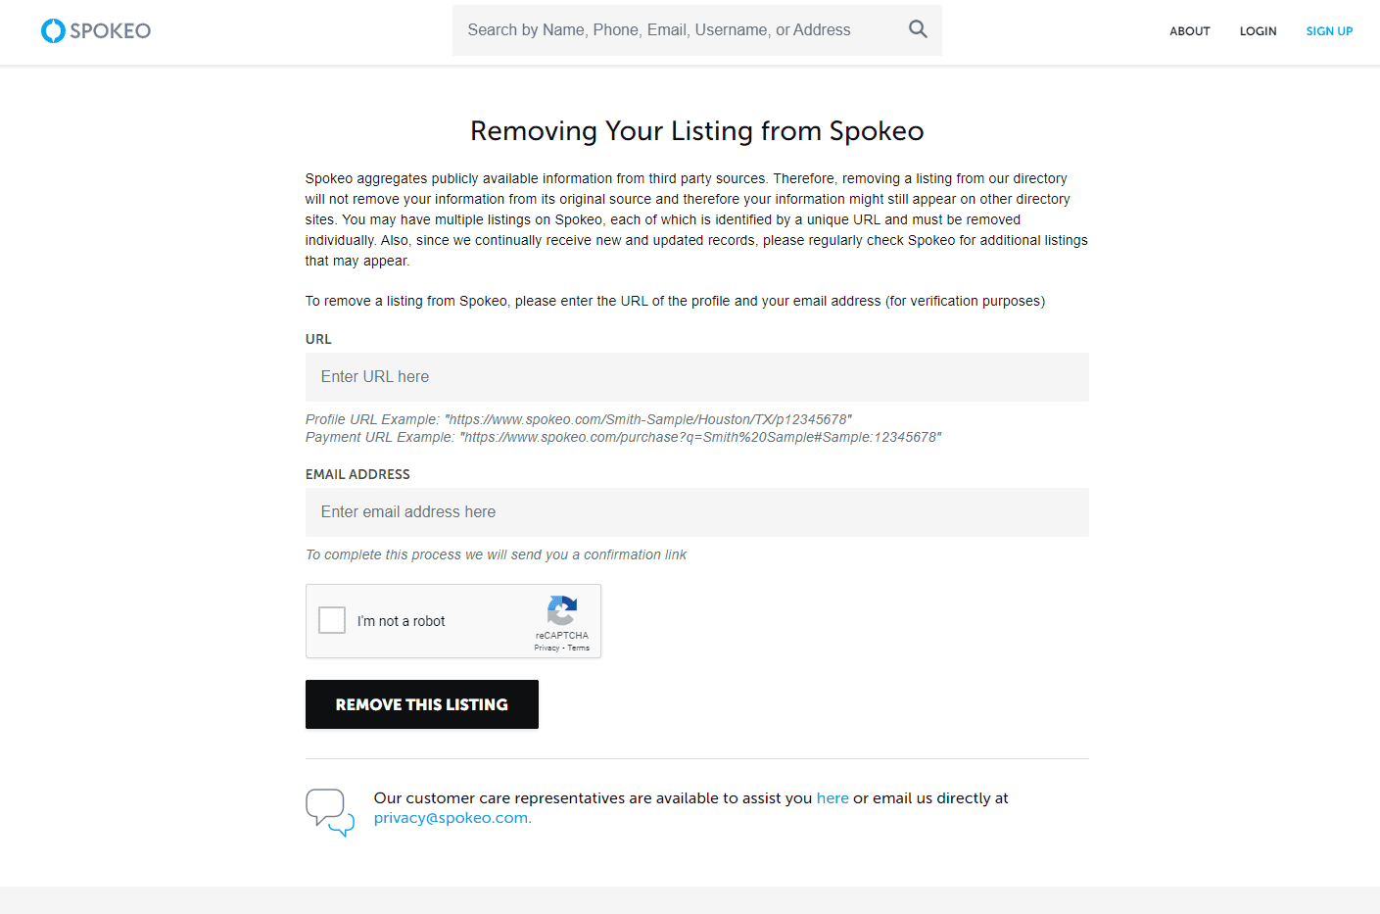Click the SPOKEO wordmark text
1380x914 pixels.
[111, 31]
